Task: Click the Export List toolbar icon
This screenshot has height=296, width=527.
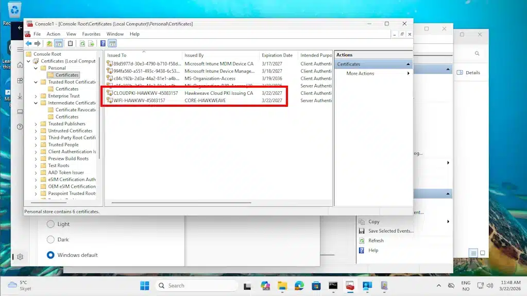Action: point(91,44)
